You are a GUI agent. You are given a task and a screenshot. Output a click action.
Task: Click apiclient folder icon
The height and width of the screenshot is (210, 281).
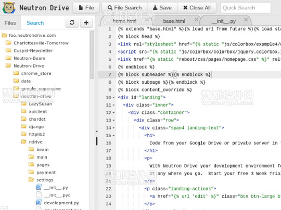point(23,111)
